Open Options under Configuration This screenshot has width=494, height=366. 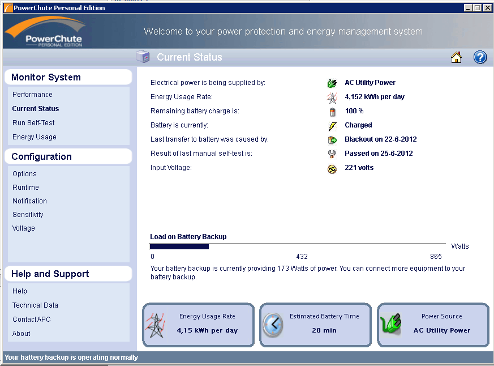pos(24,174)
